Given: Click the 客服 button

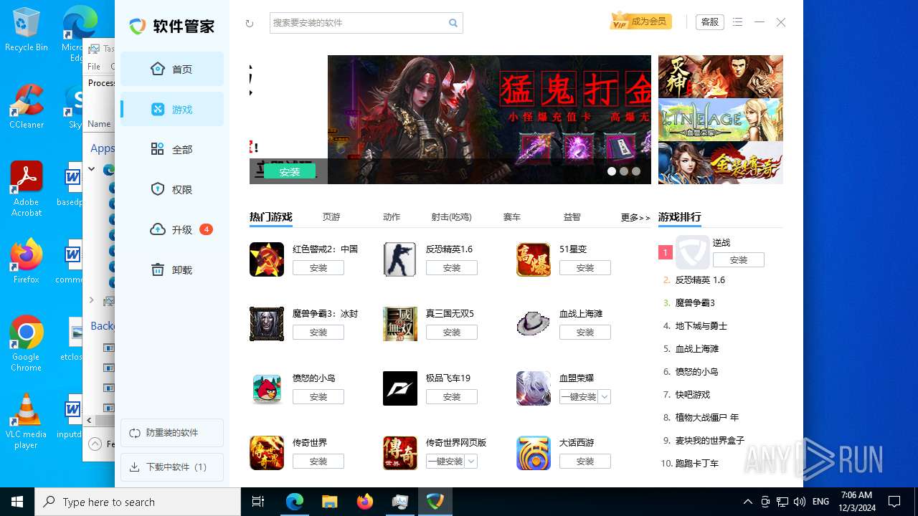Looking at the screenshot, I should point(709,22).
